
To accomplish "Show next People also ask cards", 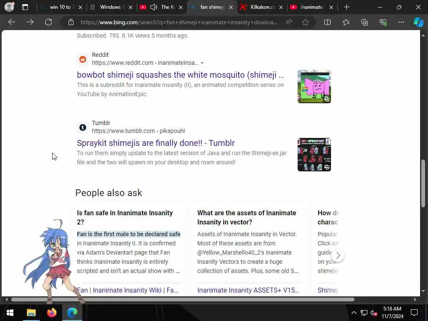I will pos(338,256).
